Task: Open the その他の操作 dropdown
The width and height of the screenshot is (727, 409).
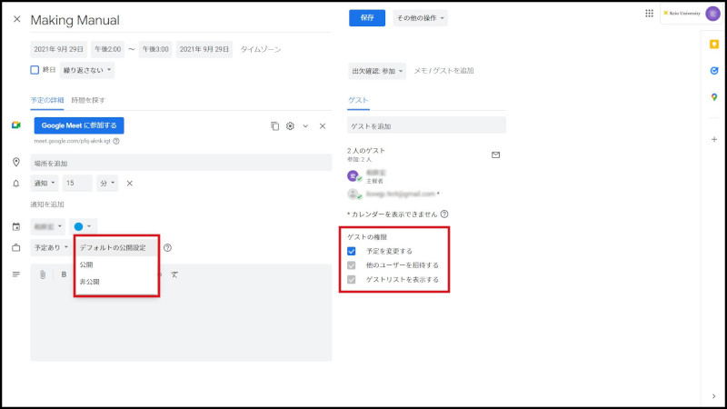Action: coord(419,18)
